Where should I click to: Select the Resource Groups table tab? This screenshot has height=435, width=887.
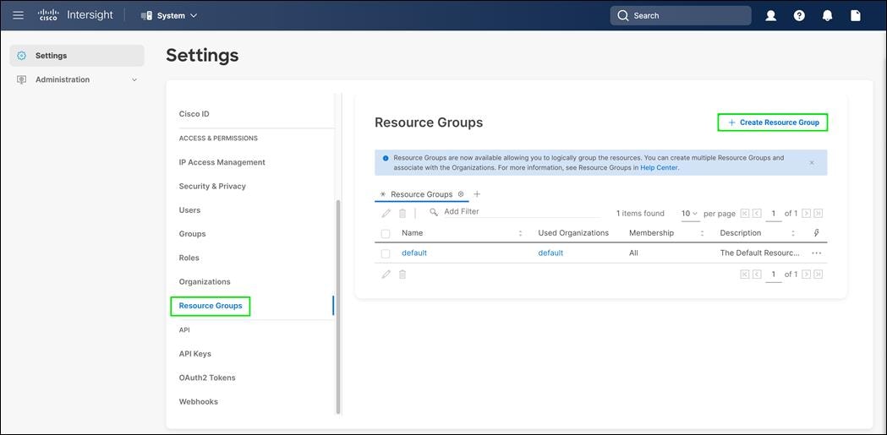click(421, 194)
